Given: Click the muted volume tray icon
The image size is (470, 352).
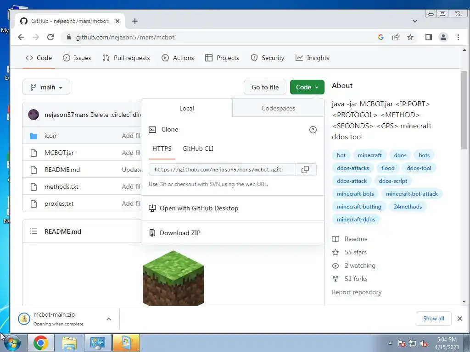Looking at the screenshot, I should tap(424, 344).
